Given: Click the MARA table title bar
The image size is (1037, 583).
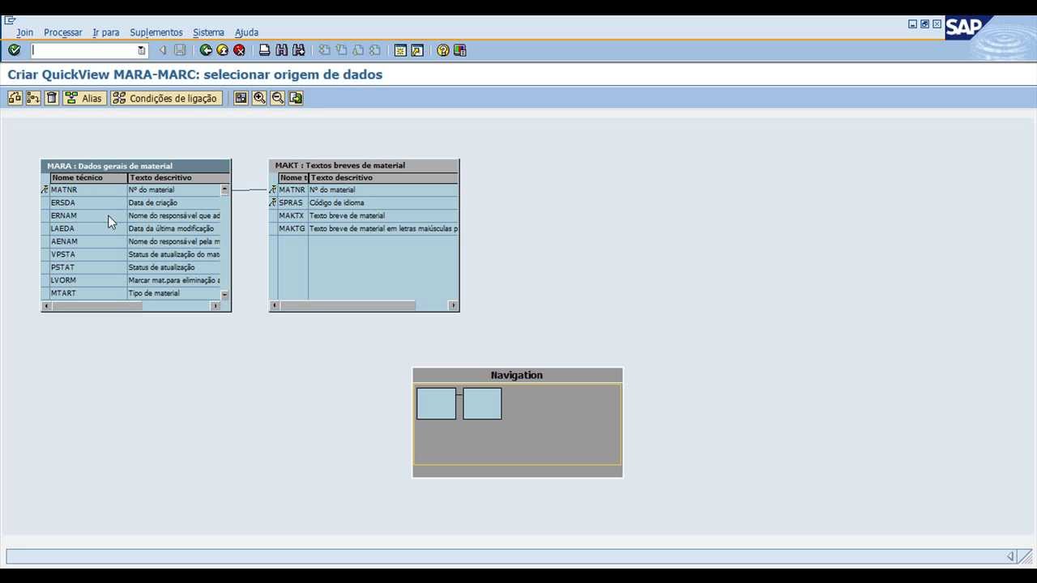Looking at the screenshot, I should point(136,166).
